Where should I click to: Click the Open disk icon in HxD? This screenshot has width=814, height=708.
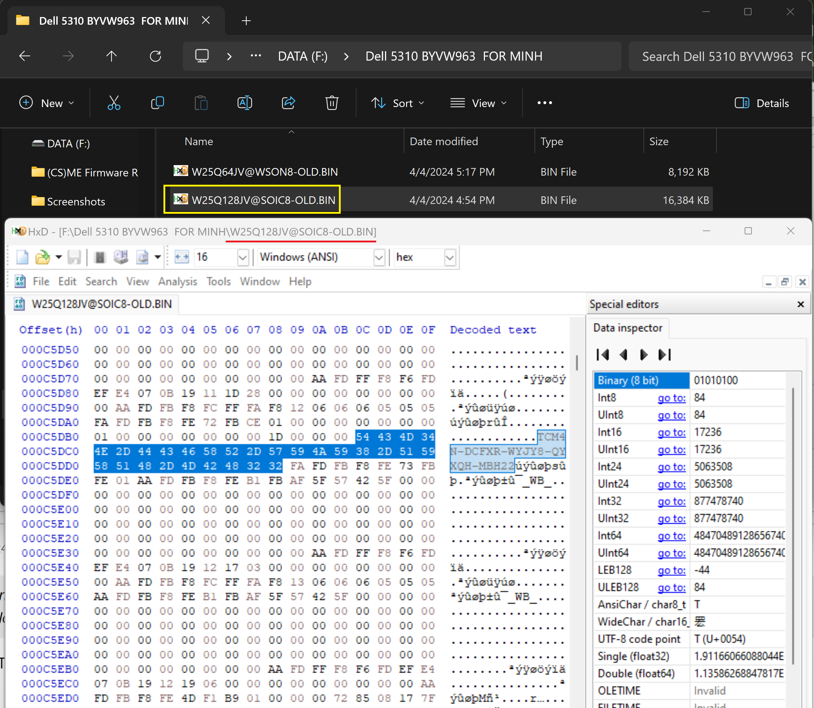point(121,257)
